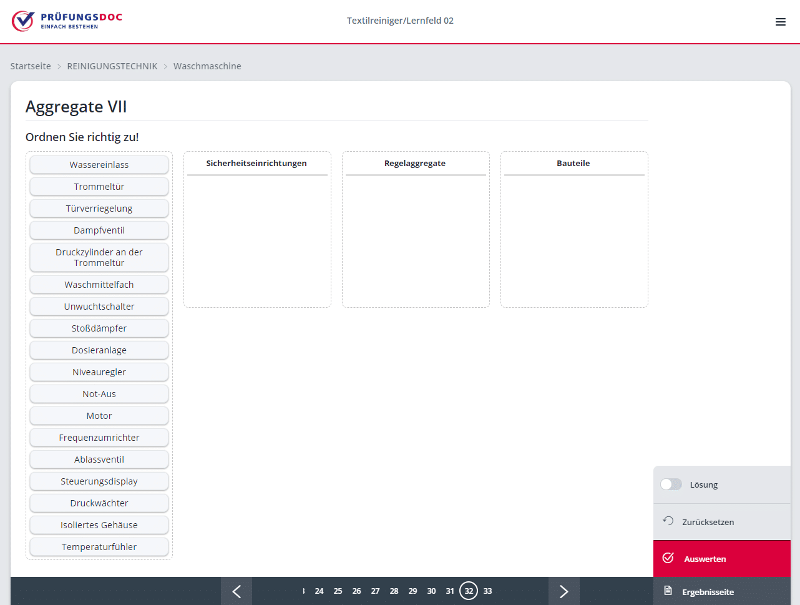Screen dimensions: 800x605
Task: Click the Waschmaschine breadcrumb
Action: (207, 66)
